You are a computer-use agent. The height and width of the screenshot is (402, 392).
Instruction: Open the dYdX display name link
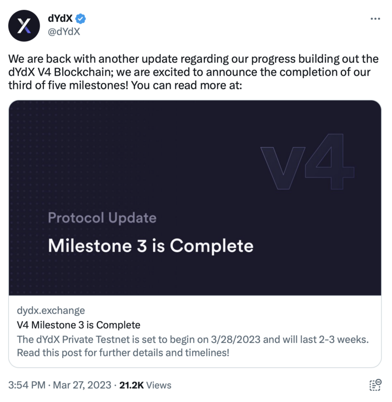click(x=60, y=18)
